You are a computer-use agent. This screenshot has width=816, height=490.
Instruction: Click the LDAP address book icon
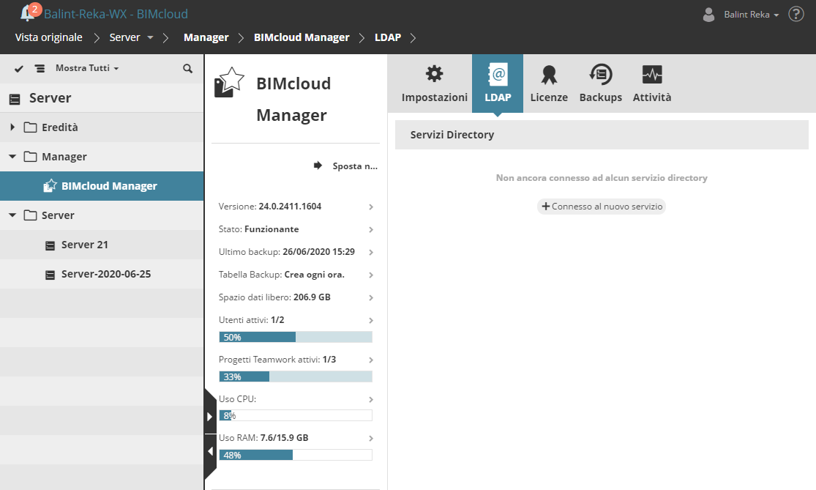coord(498,75)
